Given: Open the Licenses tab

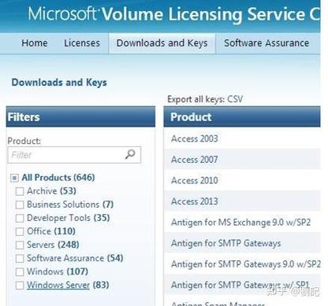Looking at the screenshot, I should tap(82, 43).
